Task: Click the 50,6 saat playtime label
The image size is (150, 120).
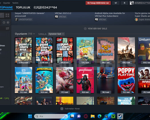Action: (44, 92)
